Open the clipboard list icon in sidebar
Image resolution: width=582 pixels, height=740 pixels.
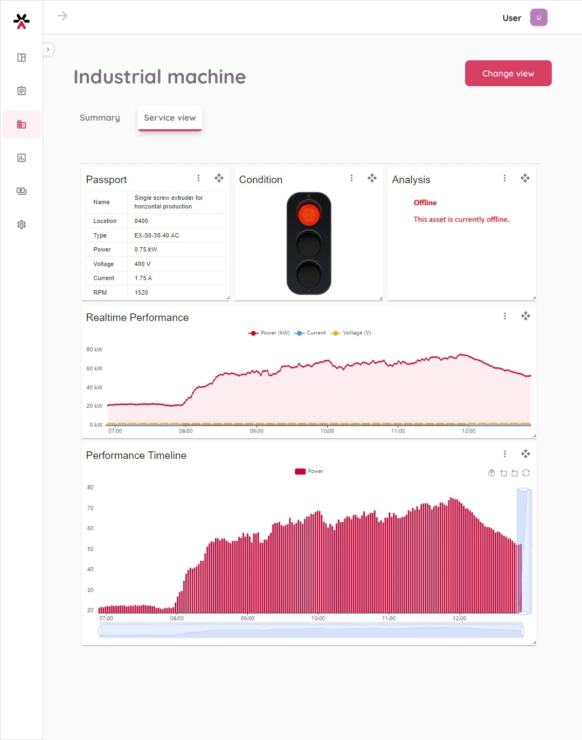point(22,91)
